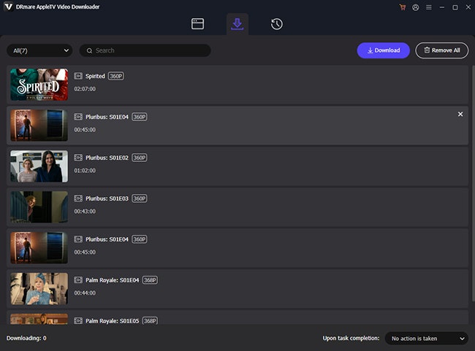Open the download history clock tab
The image size is (475, 351).
pyautogui.click(x=276, y=24)
